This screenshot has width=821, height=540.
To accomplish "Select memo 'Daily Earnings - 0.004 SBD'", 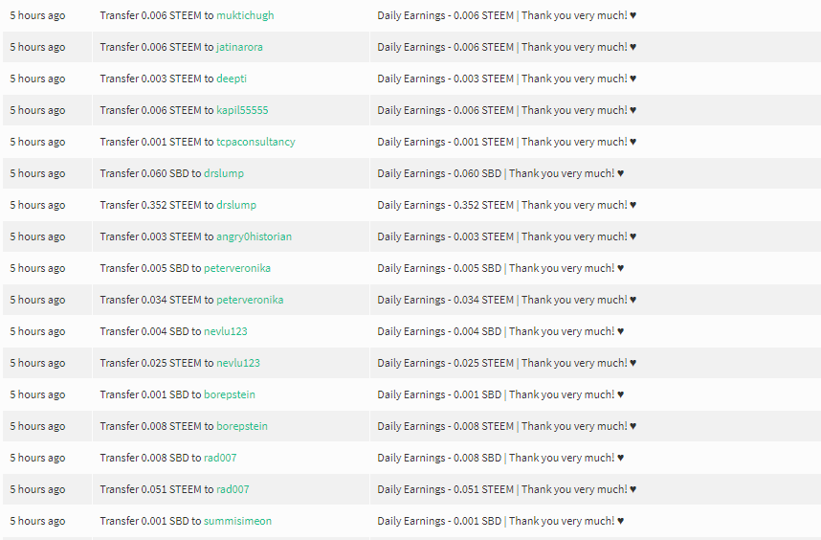I will (x=439, y=331).
